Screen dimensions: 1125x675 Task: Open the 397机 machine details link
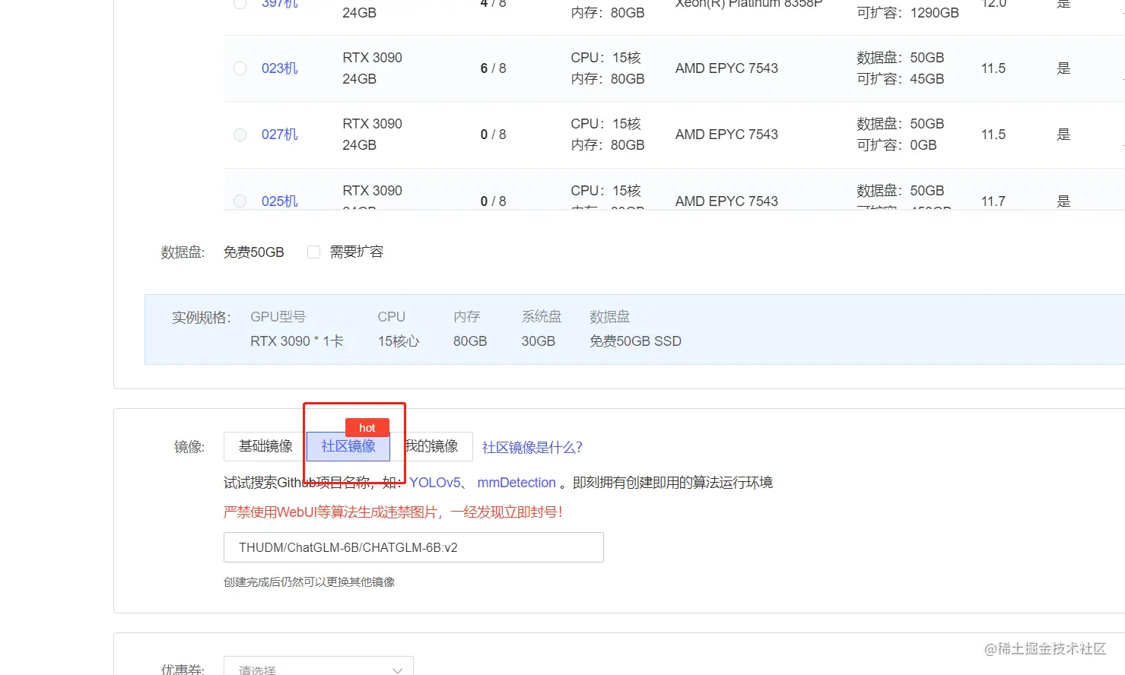[279, 4]
